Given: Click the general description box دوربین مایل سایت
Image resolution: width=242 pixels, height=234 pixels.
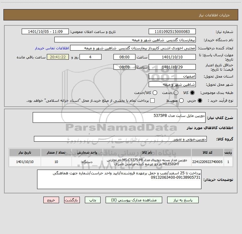Looking at the screenshot, I should (x=119, y=117).
